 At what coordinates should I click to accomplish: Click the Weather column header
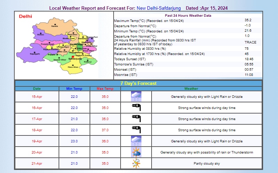click(x=191, y=89)
